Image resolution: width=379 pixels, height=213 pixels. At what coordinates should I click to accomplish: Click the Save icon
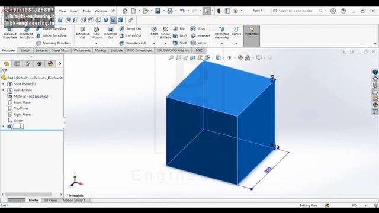pos(158,11)
